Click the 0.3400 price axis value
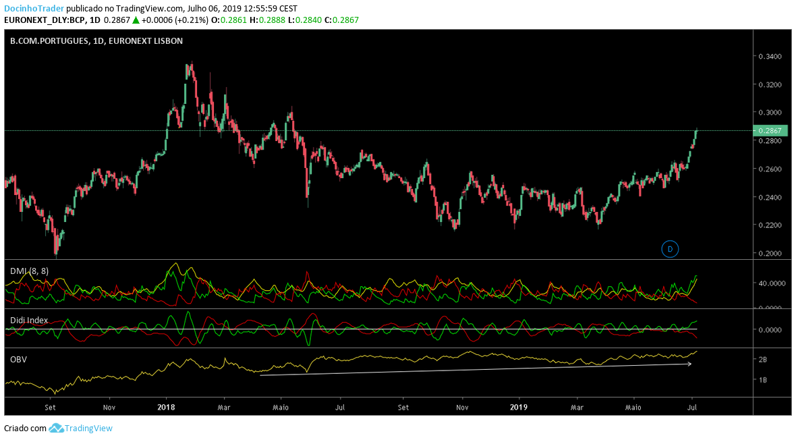796x440 pixels. point(770,57)
